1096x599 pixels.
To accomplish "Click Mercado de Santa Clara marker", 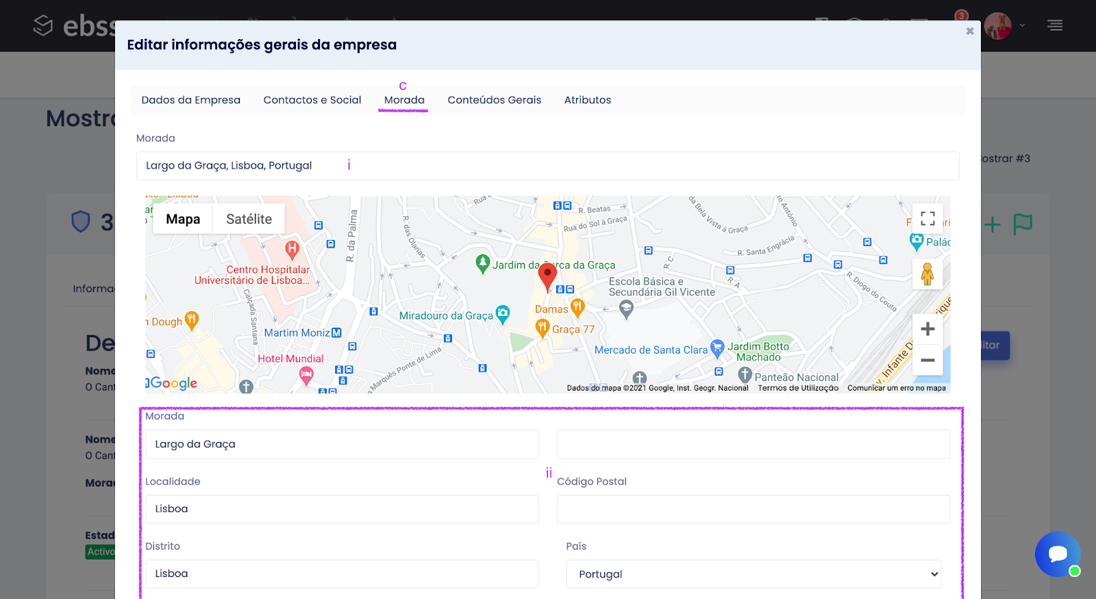I will coord(717,348).
